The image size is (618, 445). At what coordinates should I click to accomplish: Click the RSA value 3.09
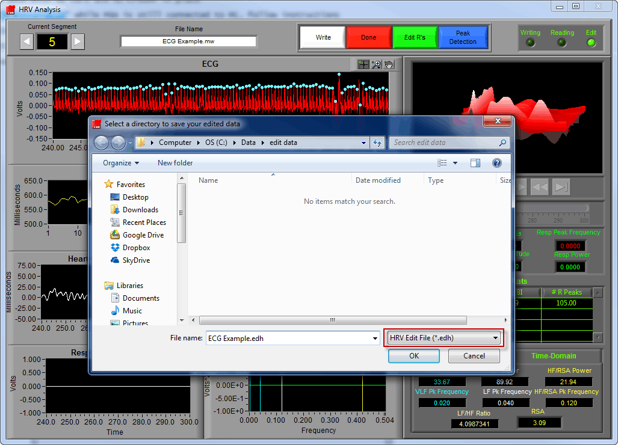click(x=539, y=423)
